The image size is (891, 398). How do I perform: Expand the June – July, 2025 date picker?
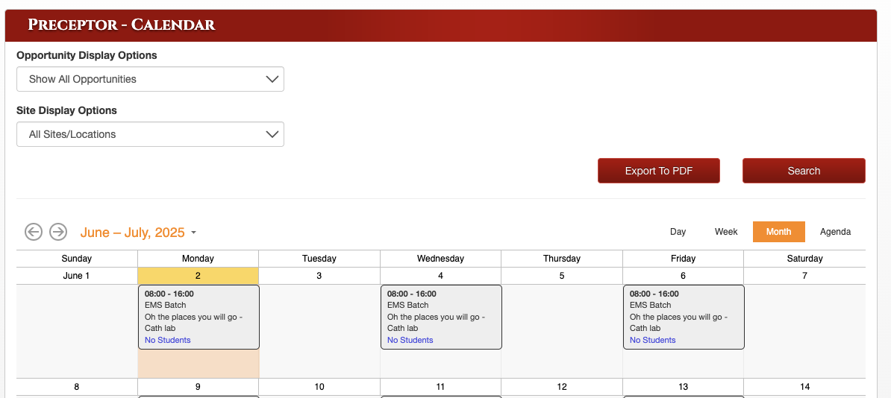(x=138, y=233)
